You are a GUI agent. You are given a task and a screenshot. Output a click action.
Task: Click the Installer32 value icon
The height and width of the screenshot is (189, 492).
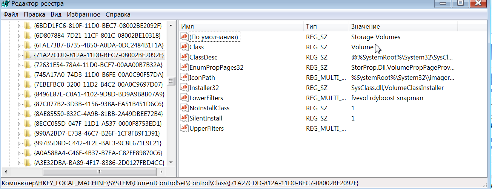click(184, 88)
